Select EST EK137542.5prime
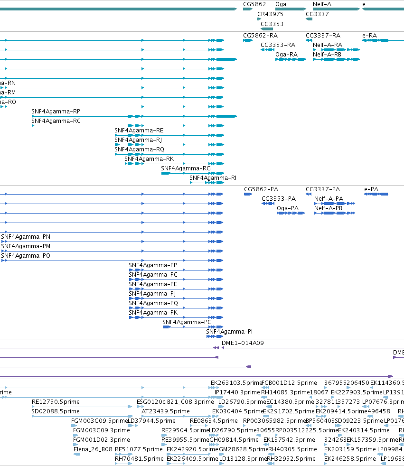This screenshot has width=404, height=466. [289, 440]
